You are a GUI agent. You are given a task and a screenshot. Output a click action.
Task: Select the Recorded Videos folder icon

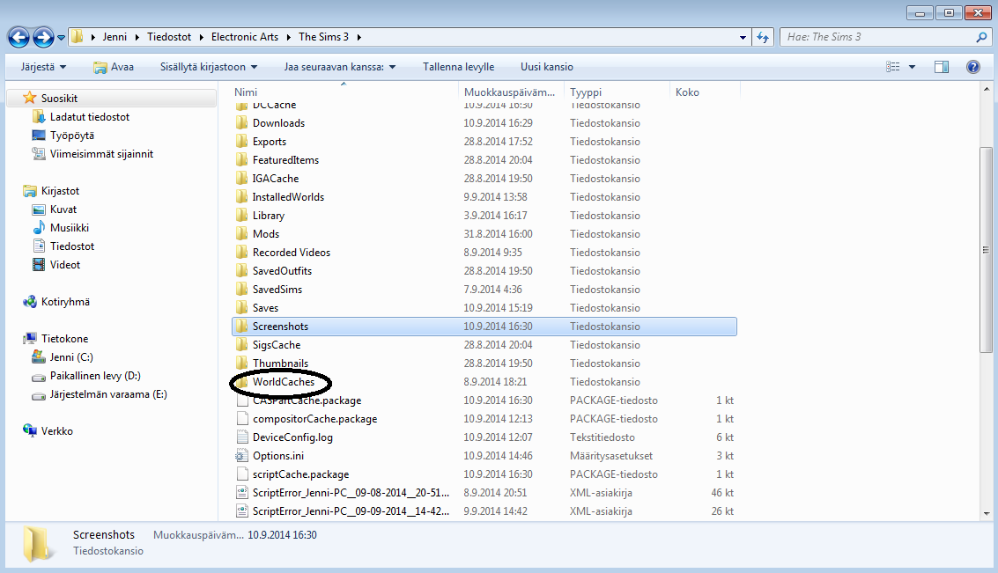point(241,251)
